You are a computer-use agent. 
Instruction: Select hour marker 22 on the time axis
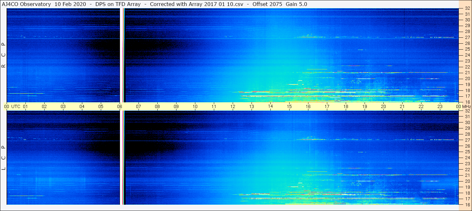tap(421, 106)
